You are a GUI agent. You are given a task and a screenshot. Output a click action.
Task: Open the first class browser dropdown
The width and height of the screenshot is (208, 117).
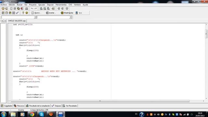coord(35,17)
